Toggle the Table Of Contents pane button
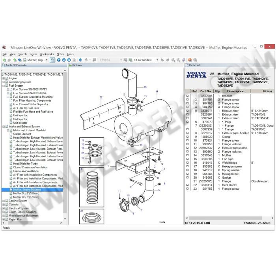This screenshot has height=276, width=276. click(52, 60)
